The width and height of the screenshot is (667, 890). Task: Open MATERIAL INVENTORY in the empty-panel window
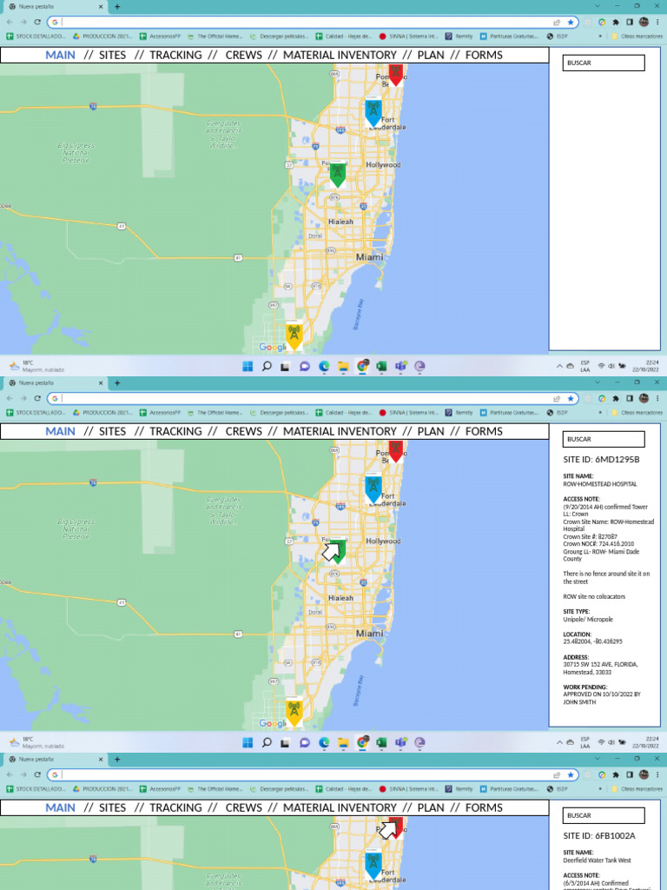340,55
